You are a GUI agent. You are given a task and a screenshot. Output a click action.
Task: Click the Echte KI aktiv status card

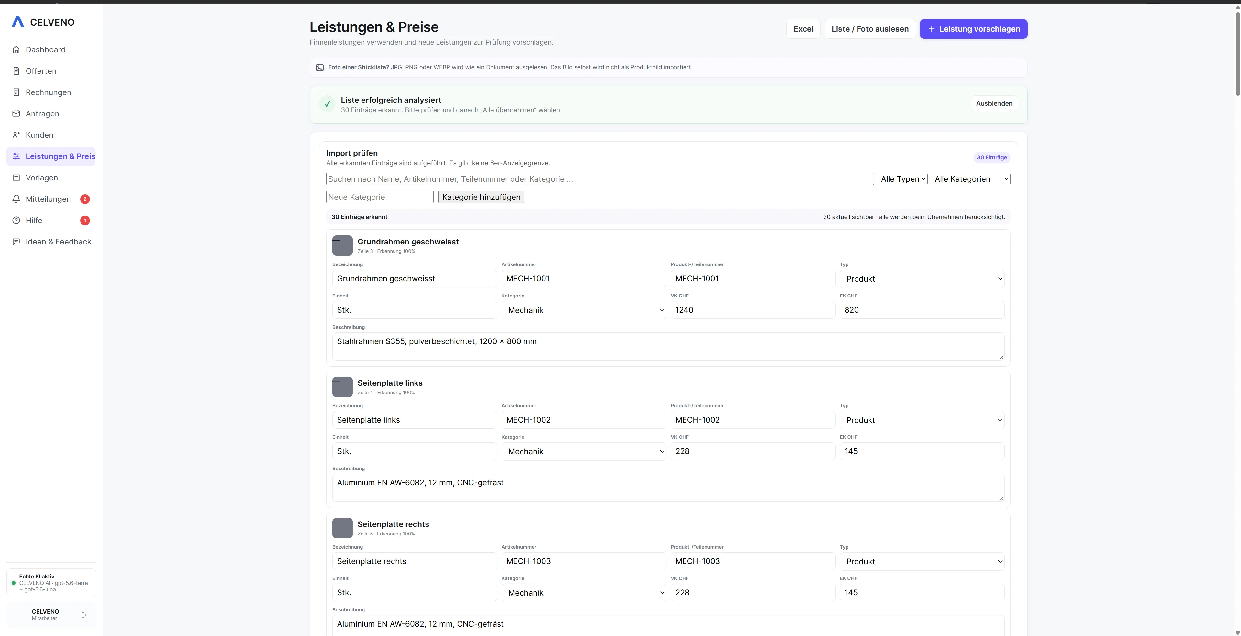click(51, 583)
